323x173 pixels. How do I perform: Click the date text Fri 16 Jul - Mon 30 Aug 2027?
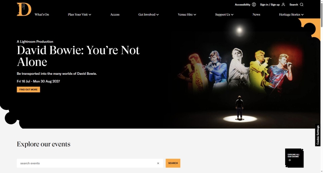tap(38, 81)
